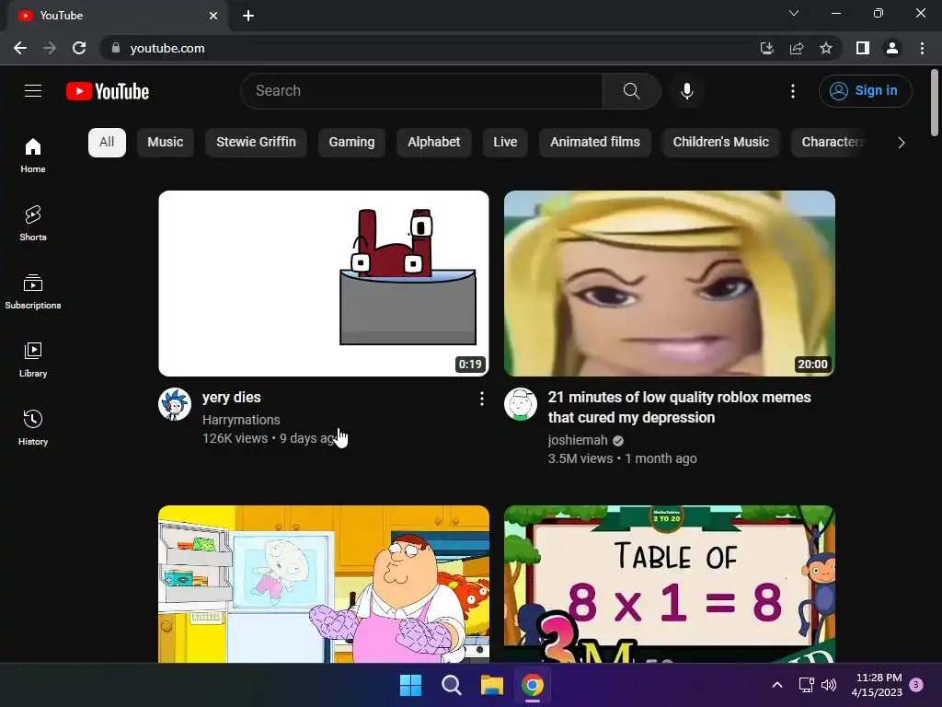Go to Home in sidebar

tap(33, 155)
